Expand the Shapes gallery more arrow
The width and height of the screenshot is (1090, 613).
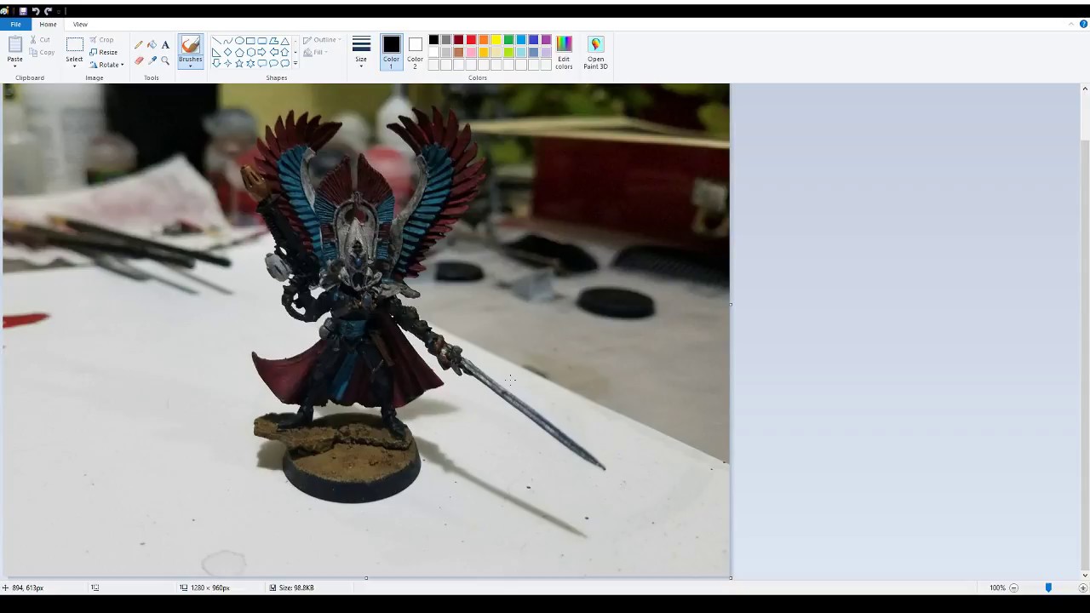coord(295,63)
